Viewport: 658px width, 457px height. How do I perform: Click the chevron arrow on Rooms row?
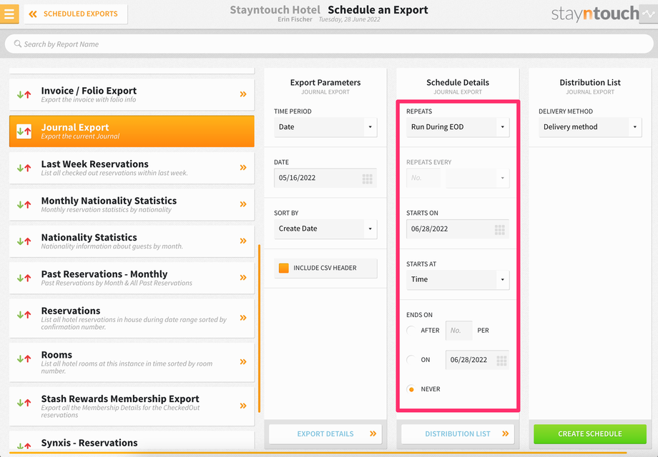click(243, 361)
